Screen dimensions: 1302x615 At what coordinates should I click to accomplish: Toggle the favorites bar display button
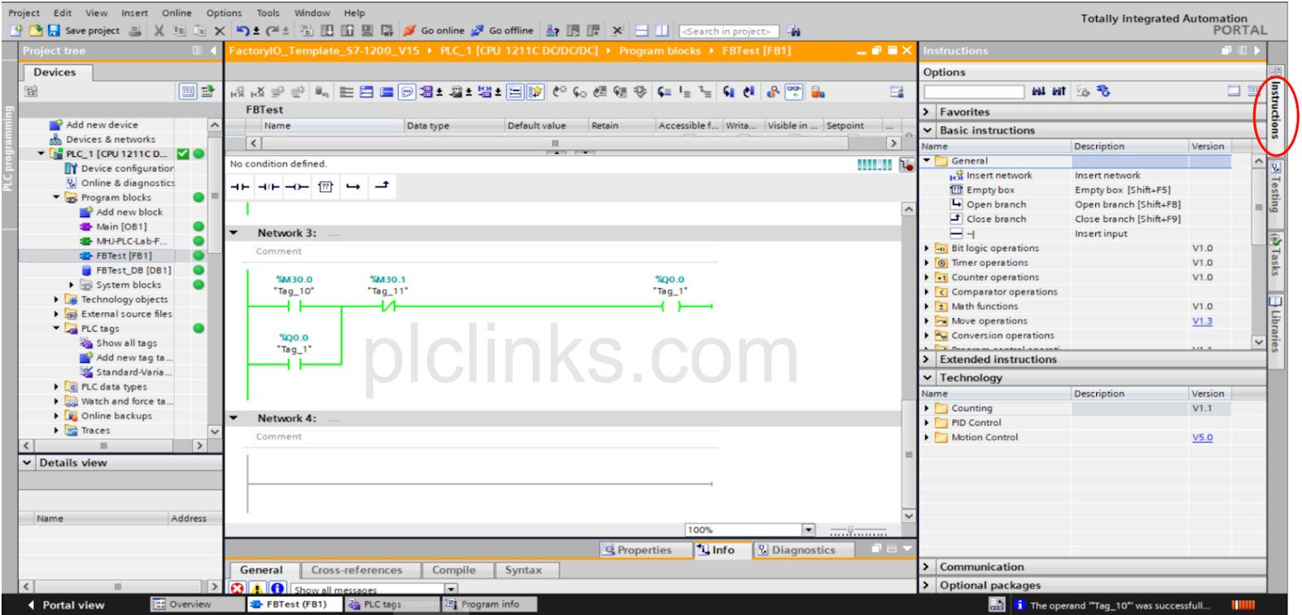click(535, 92)
